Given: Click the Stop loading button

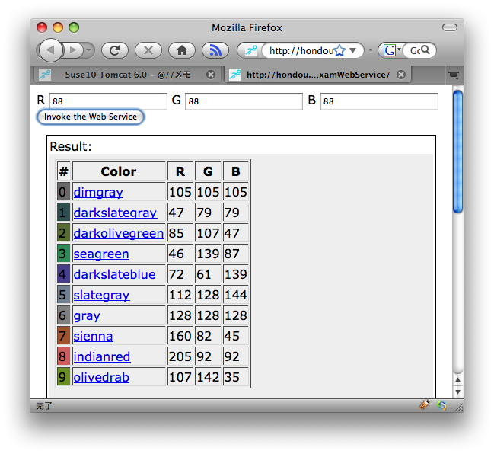Looking at the screenshot, I should [148, 50].
